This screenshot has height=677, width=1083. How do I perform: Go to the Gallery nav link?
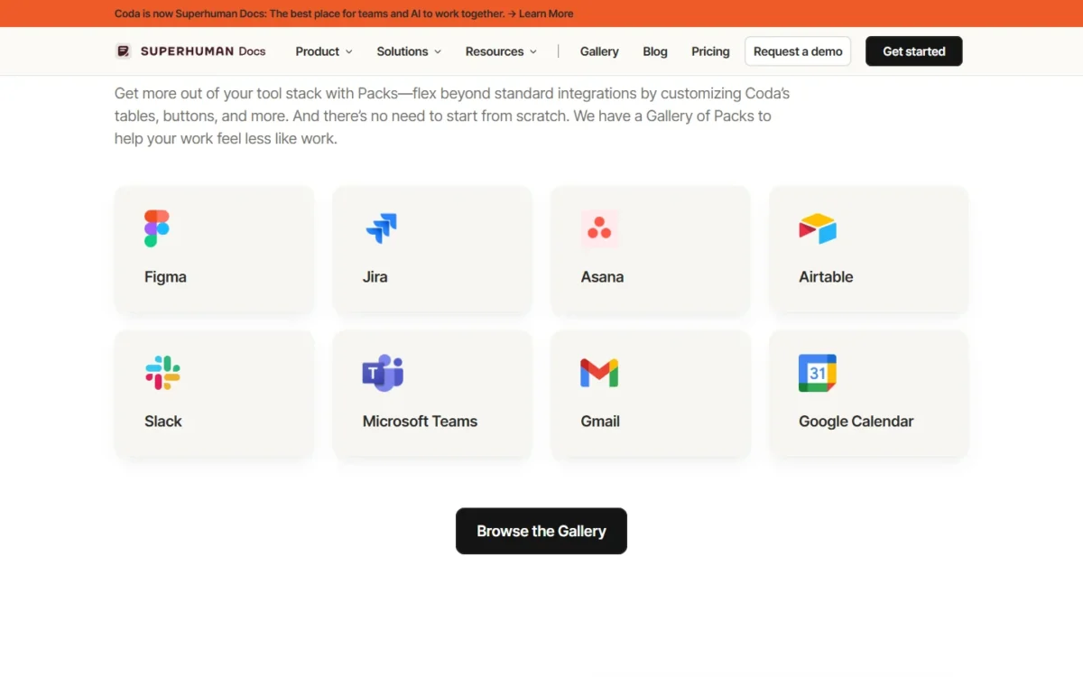click(x=599, y=51)
